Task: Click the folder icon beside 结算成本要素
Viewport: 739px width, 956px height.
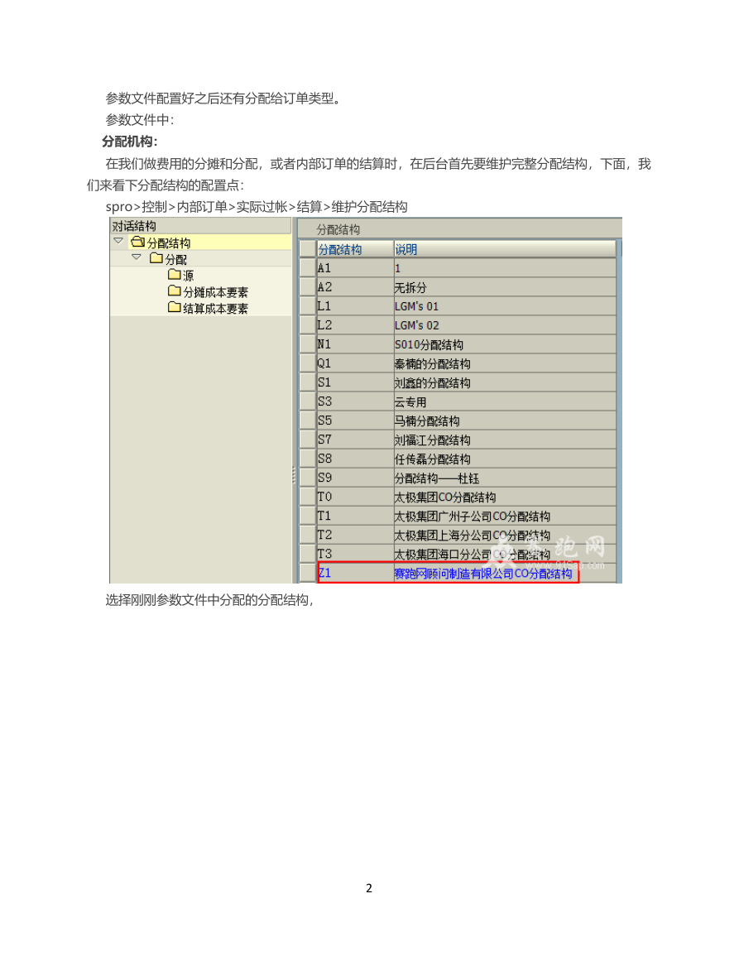Action: coord(175,308)
